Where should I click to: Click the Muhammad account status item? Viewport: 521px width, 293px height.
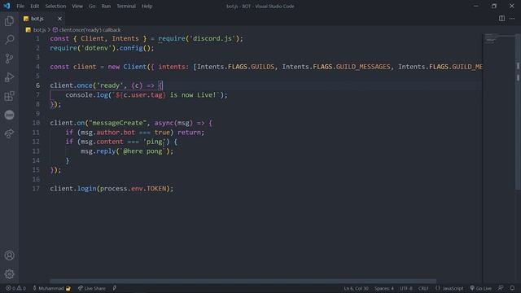[x=51, y=288]
